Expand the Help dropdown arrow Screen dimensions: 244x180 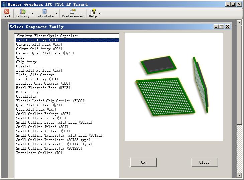click(x=99, y=13)
